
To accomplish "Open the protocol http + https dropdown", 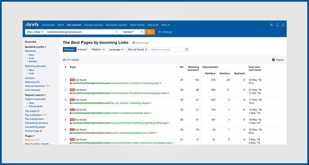I will click(x=35, y=32).
